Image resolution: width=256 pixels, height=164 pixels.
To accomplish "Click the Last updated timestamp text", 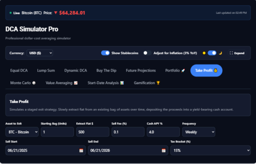I will coord(231,13).
